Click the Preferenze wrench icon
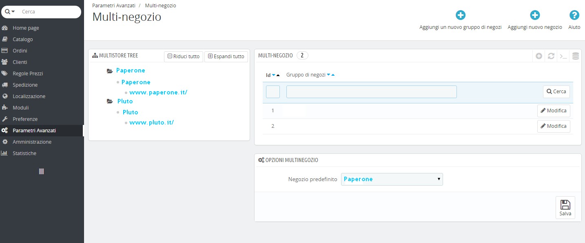 [5, 119]
